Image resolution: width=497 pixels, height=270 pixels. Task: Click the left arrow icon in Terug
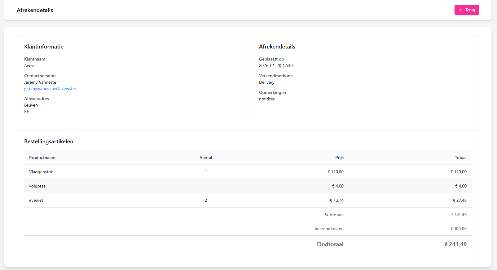tap(461, 10)
